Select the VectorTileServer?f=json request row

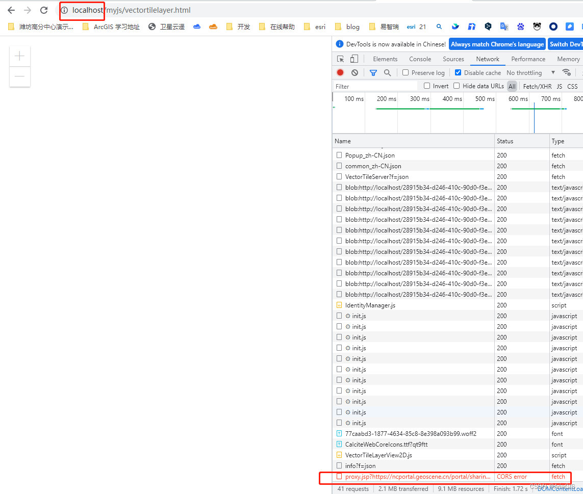pyautogui.click(x=458, y=176)
